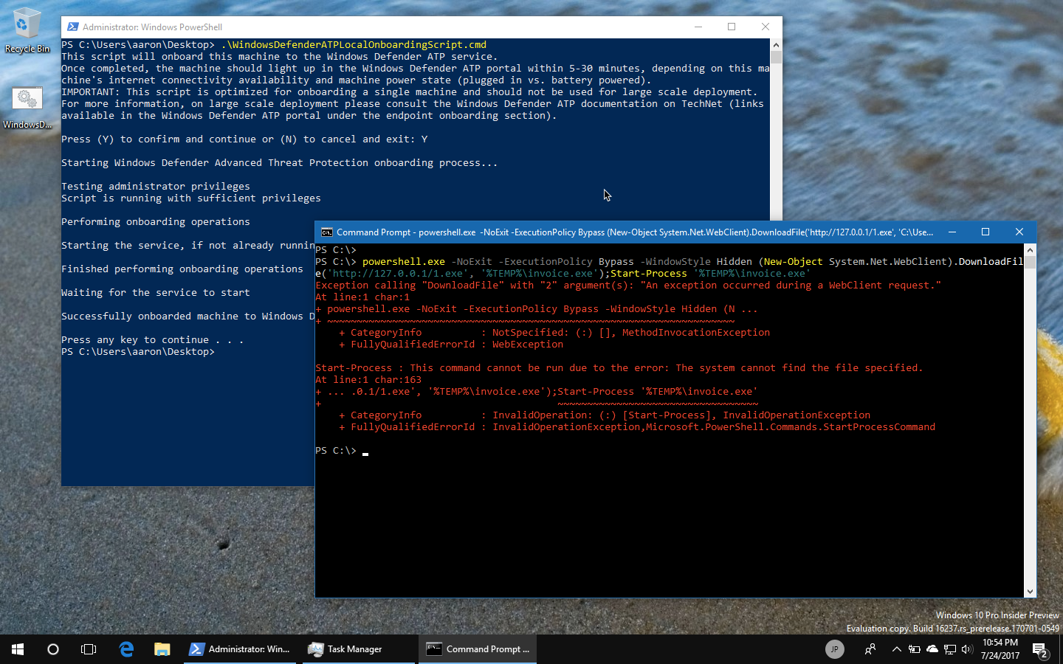Open File Explorer from the taskbar

[x=162, y=649]
